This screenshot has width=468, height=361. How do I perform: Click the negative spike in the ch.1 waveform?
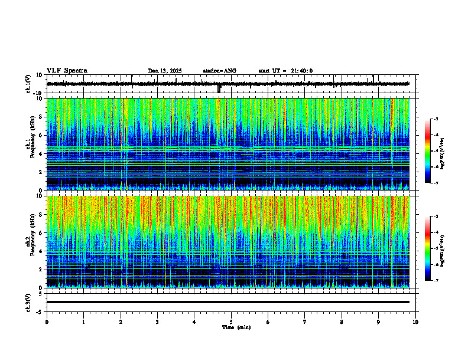click(x=219, y=88)
